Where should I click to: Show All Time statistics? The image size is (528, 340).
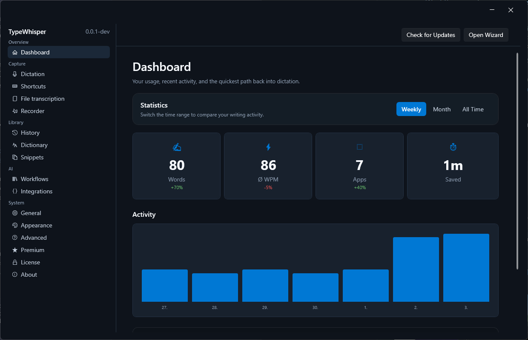click(x=473, y=109)
